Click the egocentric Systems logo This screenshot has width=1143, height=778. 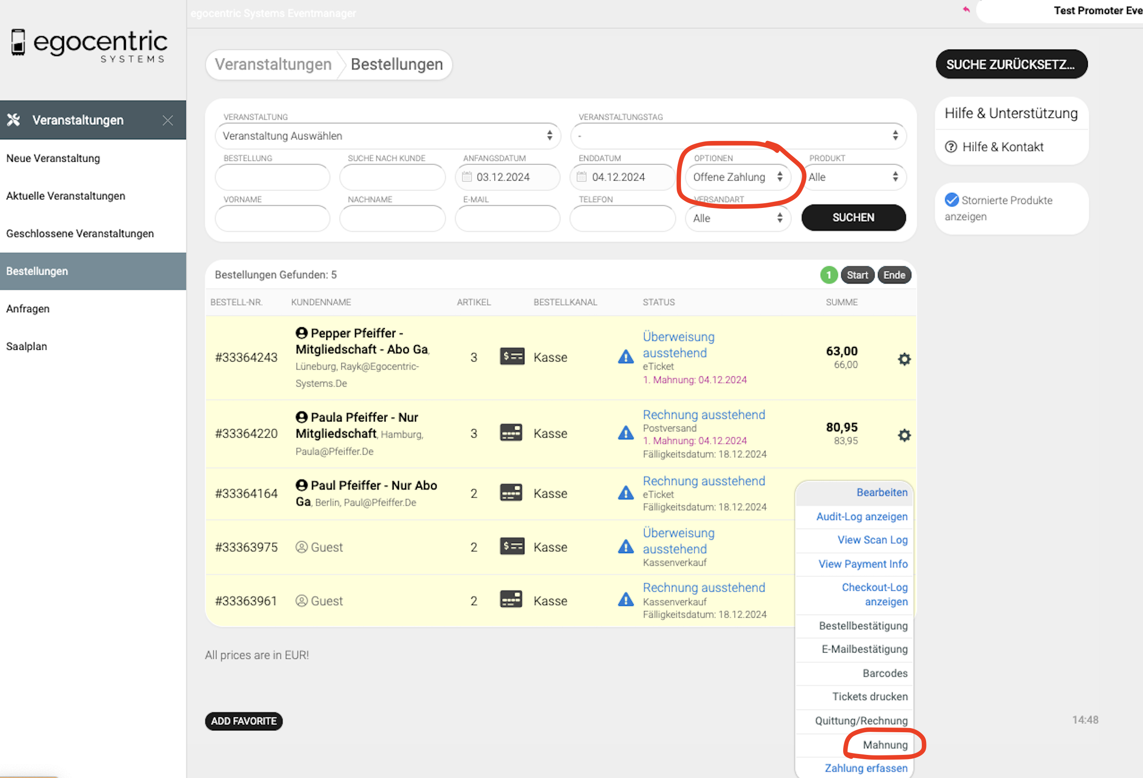coord(90,45)
